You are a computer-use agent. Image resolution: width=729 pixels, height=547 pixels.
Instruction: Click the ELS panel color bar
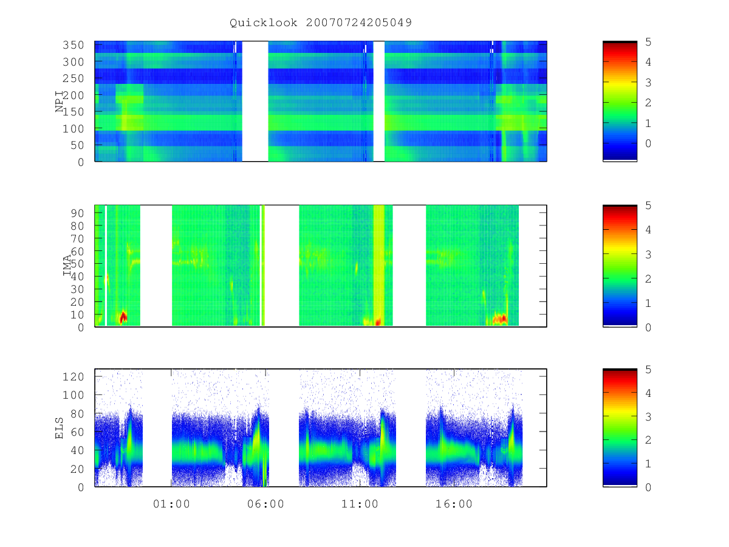click(620, 428)
